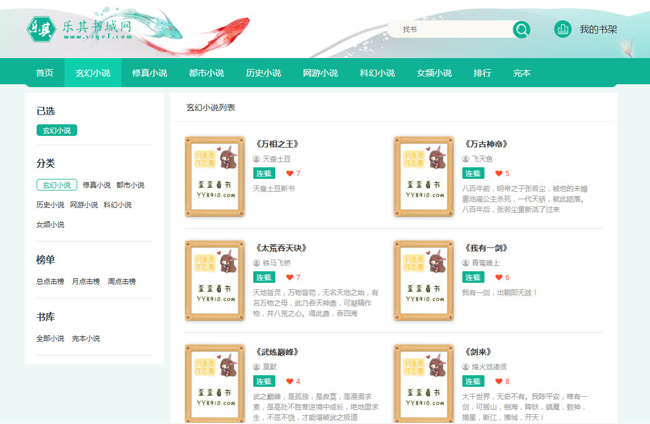Open 完本小说 in the library section
The width and height of the screenshot is (650, 424).
(x=86, y=339)
